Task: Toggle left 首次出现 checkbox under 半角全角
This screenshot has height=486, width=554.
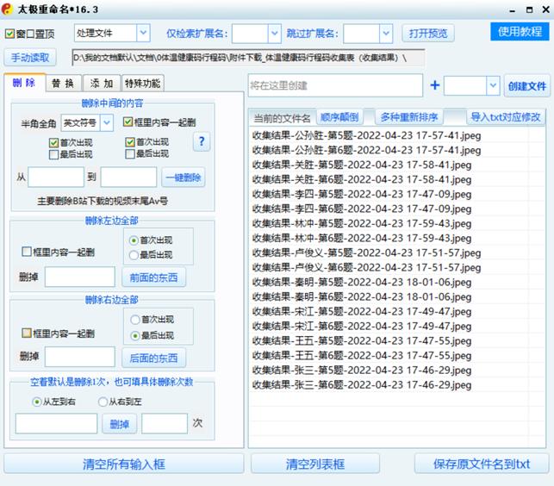Action: 53,142
